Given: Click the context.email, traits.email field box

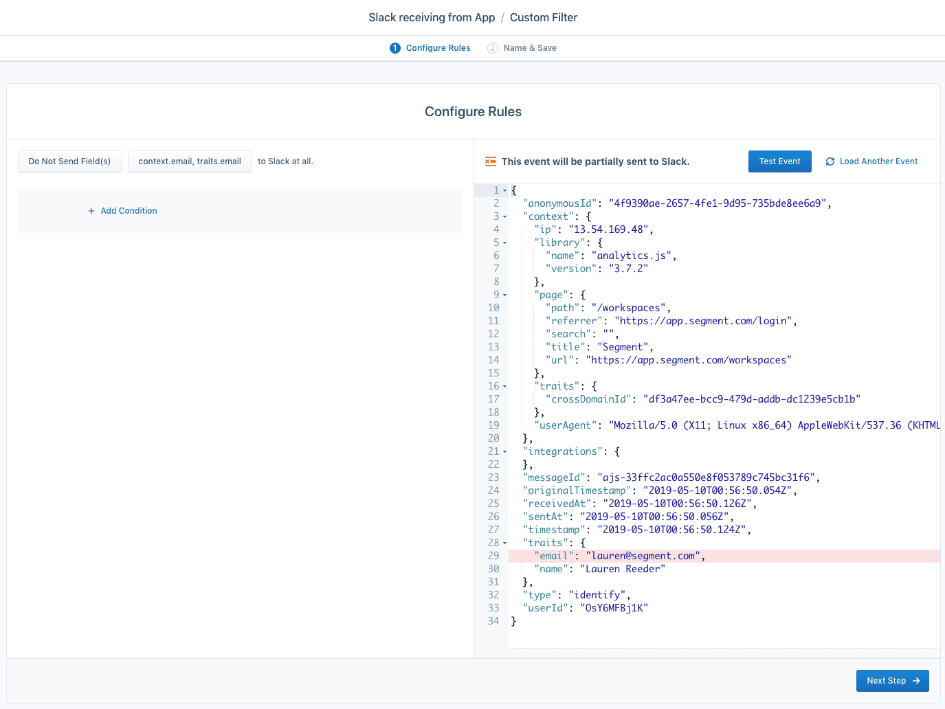Looking at the screenshot, I should 190,161.
